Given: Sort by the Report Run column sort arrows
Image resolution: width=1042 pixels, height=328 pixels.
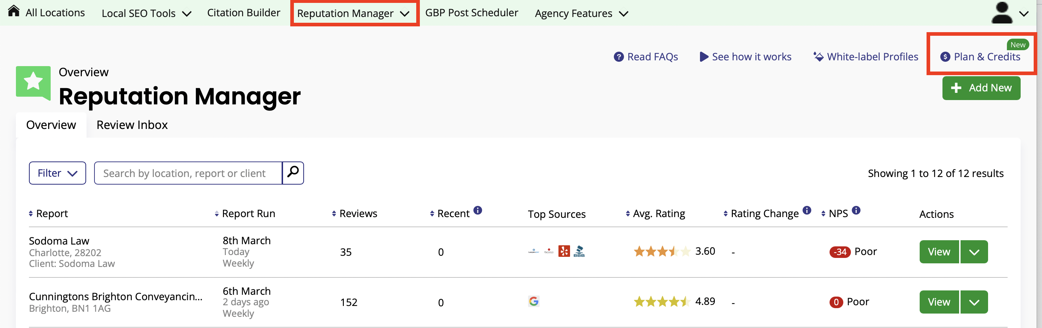Looking at the screenshot, I should pos(216,214).
